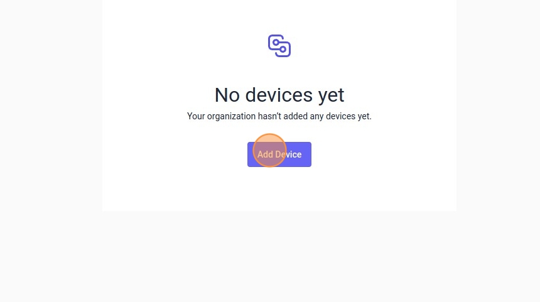540x302 pixels.
Task: Select the empty-state icon with two circles
Action: tap(279, 46)
